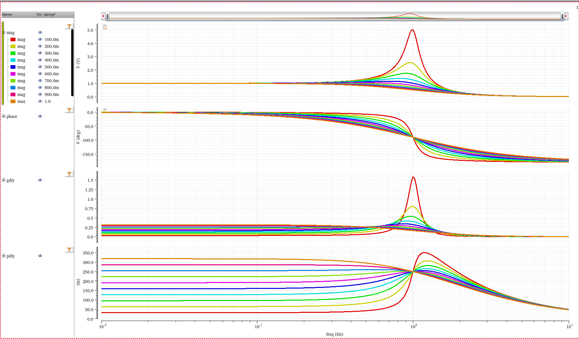The width and height of the screenshot is (579, 339).
Task: Collapse the mag trace group
Action: click(4, 32)
